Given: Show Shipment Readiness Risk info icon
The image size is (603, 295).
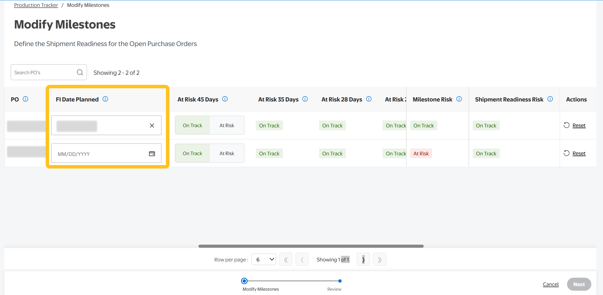Looking at the screenshot, I should coord(550,99).
